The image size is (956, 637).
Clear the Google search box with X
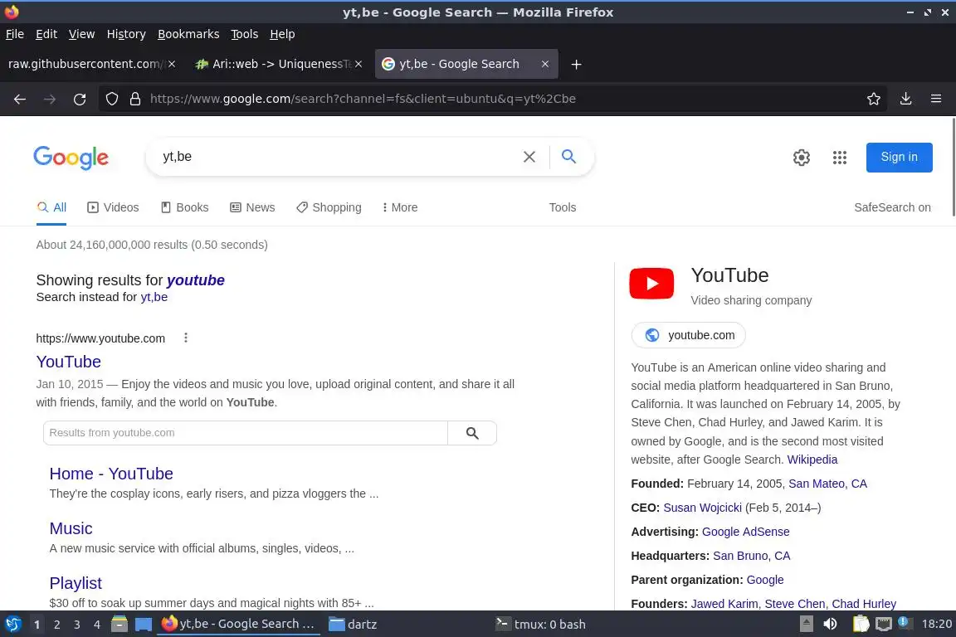(529, 157)
